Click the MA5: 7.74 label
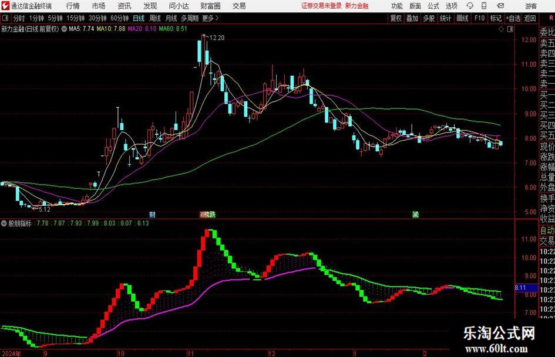The width and height of the screenshot is (555, 357). coord(82,29)
